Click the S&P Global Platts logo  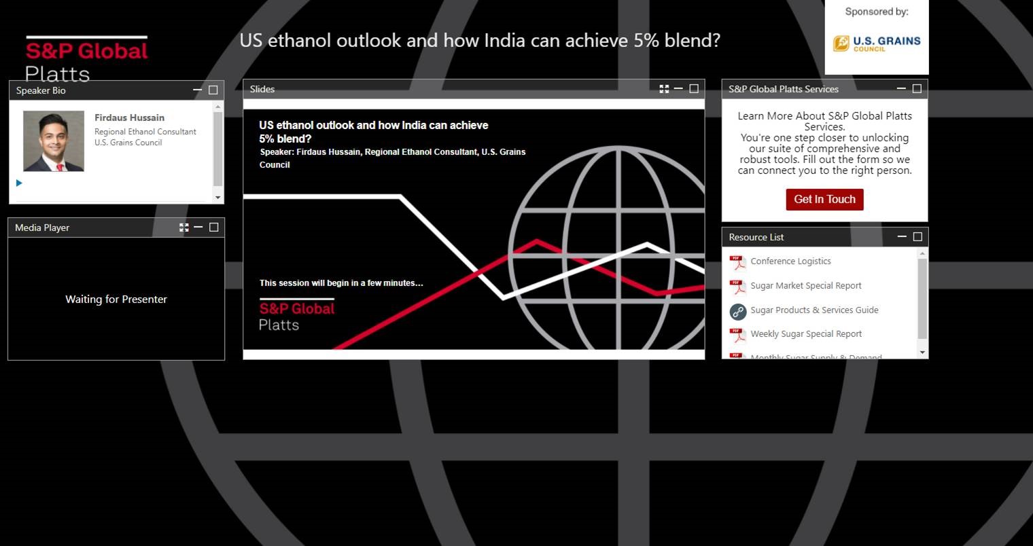point(86,58)
